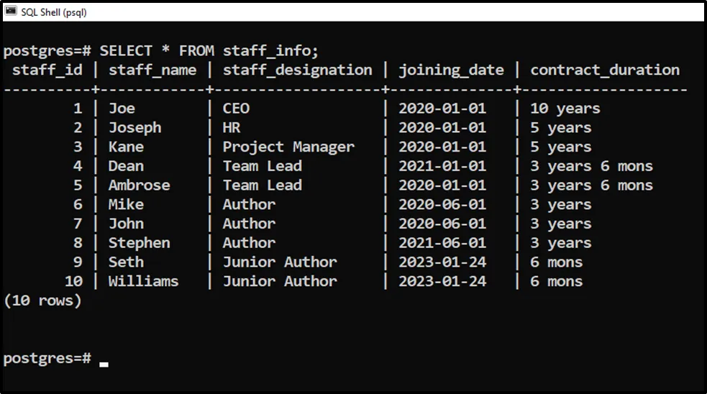Screen dimensions: 707x394
Task: Click the name Ambrose in the table
Action: coord(139,185)
